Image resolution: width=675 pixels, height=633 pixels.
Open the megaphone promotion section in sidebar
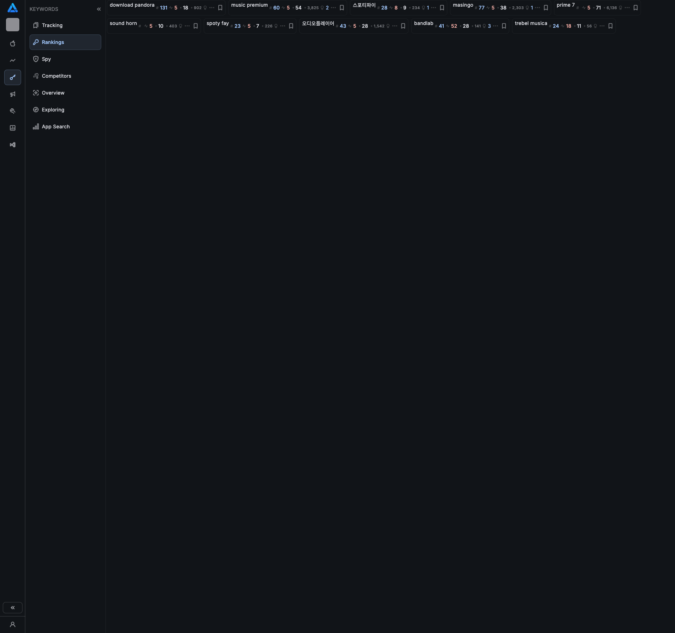point(13,94)
